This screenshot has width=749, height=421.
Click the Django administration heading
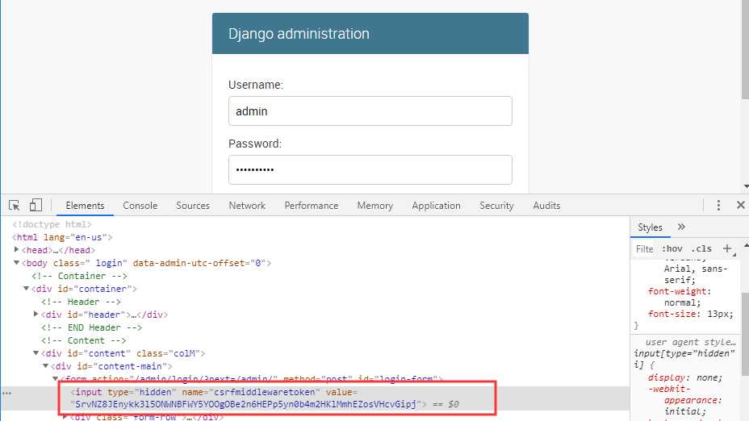(299, 33)
